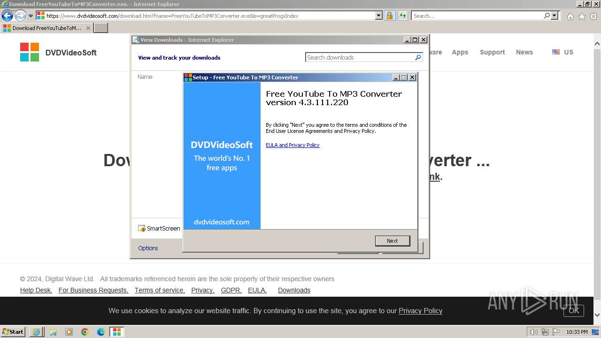The width and height of the screenshot is (601, 338).
Task: Open the Downloads footer link
Action: click(x=294, y=290)
